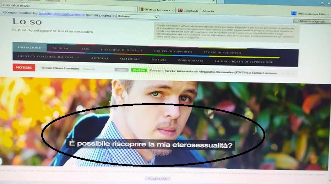The image size is (331, 184).
Task: Open 'La mia libertà di espressione' menu item
Action: [x=244, y=62]
